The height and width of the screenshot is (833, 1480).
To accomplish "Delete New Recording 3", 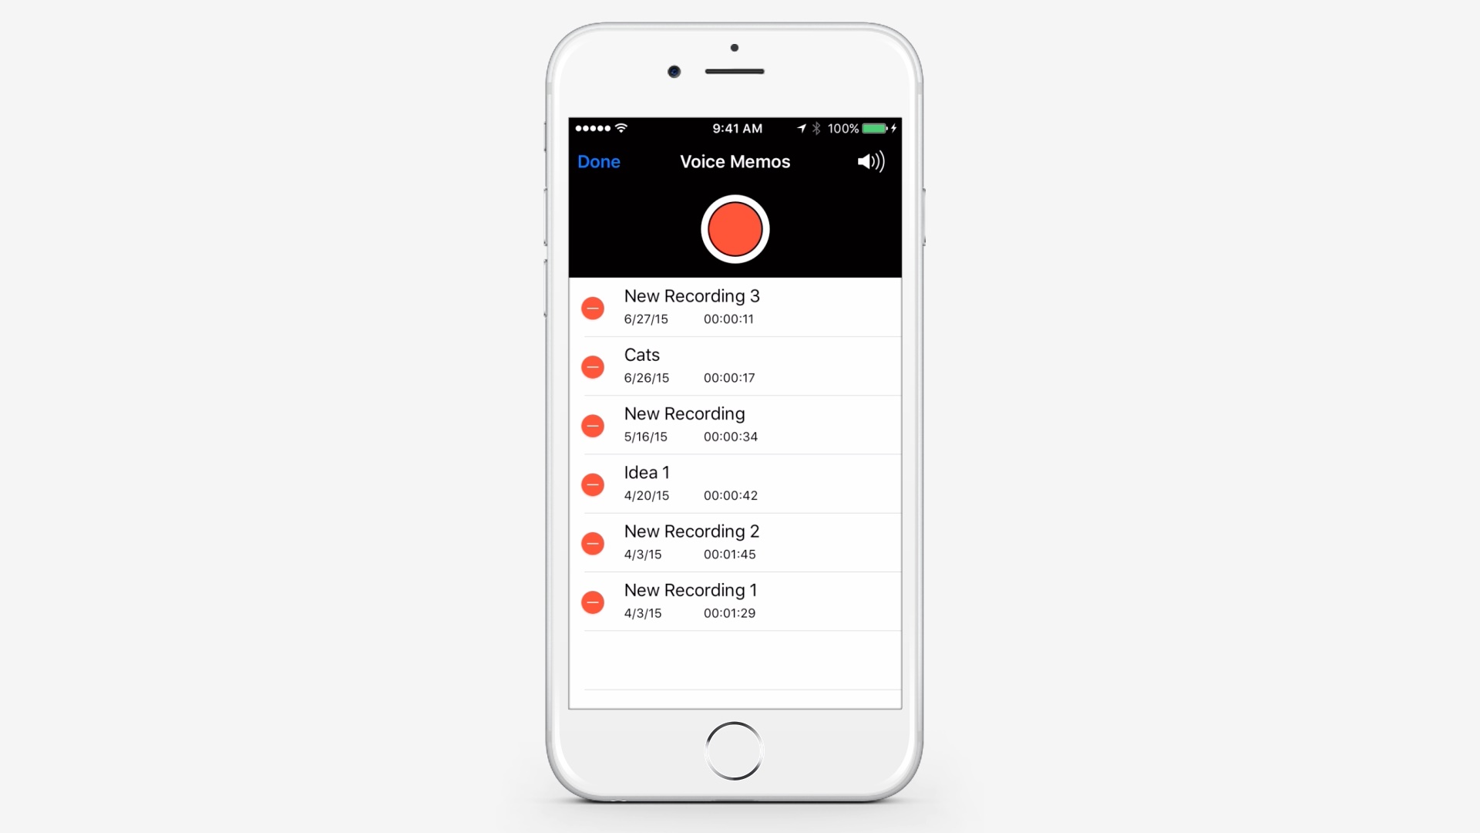I will (594, 309).
